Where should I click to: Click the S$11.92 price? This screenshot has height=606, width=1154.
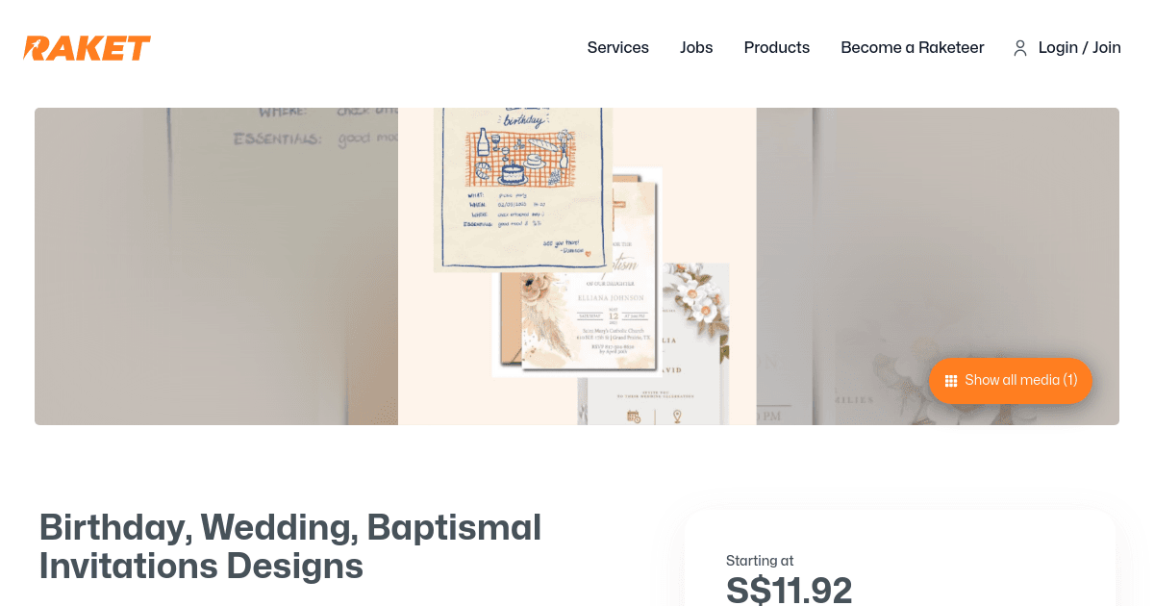click(789, 590)
